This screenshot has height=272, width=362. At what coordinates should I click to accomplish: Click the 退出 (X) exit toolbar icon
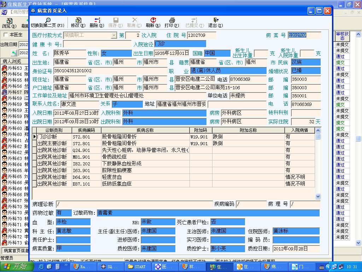[216, 20]
